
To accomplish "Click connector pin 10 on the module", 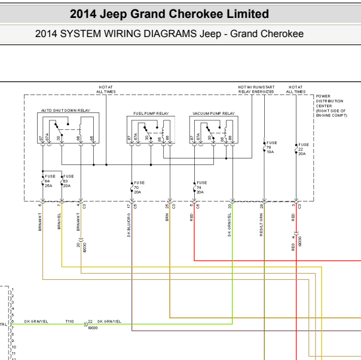I will coord(13,347).
